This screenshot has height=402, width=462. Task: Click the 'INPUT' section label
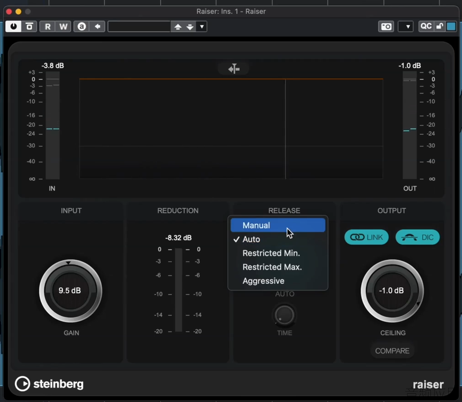[71, 211]
